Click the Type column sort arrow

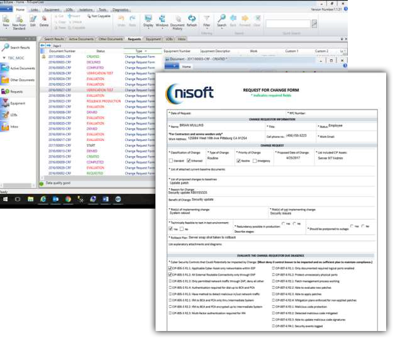coord(146,51)
